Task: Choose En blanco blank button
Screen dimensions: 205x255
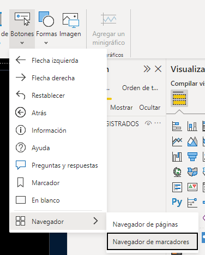Action: point(58,200)
